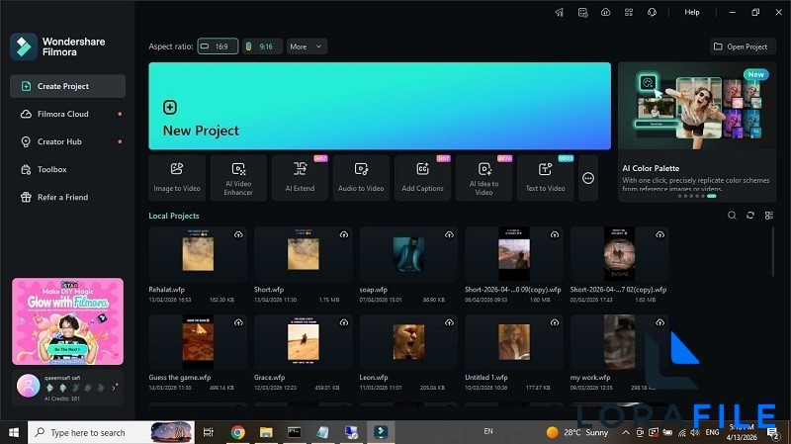Viewport: 791px width, 444px height.
Task: Select the last AI Color Palette carousel dot
Action: [711, 196]
